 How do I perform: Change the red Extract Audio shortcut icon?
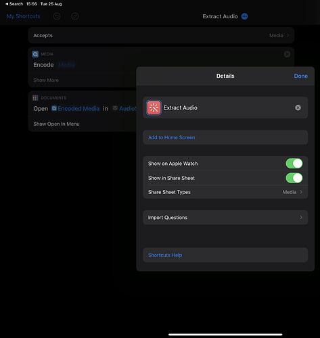click(x=154, y=107)
